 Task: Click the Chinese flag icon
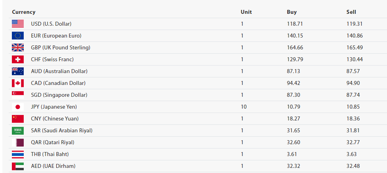(x=18, y=118)
